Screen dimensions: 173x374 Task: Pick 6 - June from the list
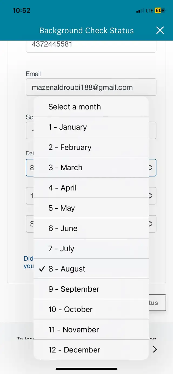tap(91, 228)
